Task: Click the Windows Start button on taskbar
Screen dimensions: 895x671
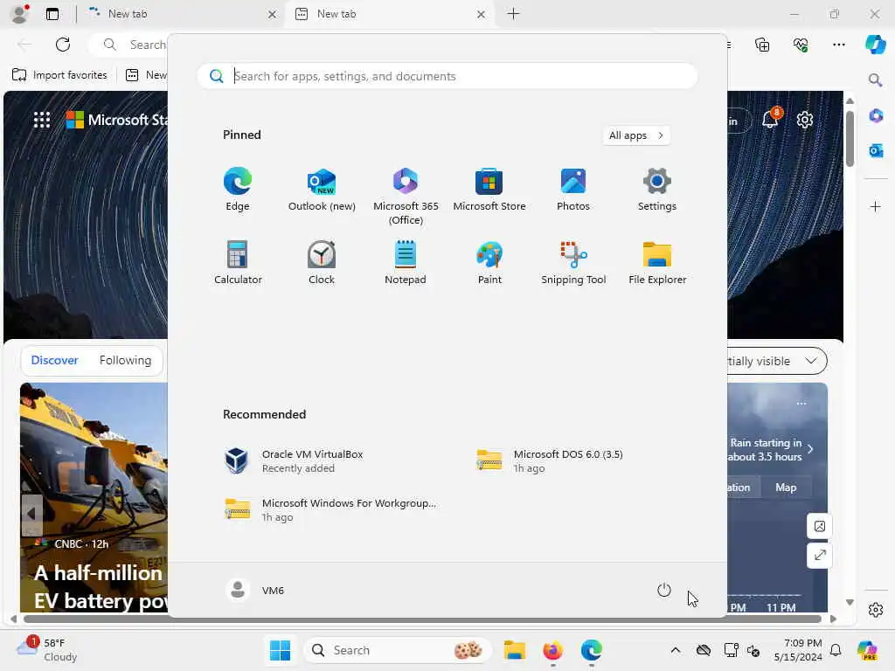Action: (x=280, y=650)
